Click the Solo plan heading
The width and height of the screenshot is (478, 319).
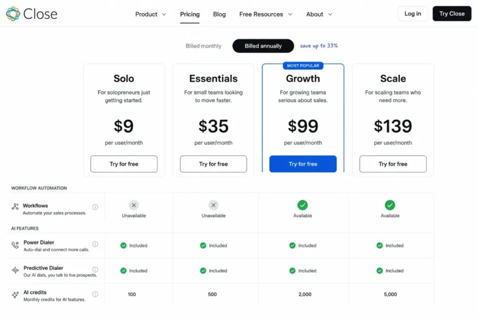click(124, 78)
